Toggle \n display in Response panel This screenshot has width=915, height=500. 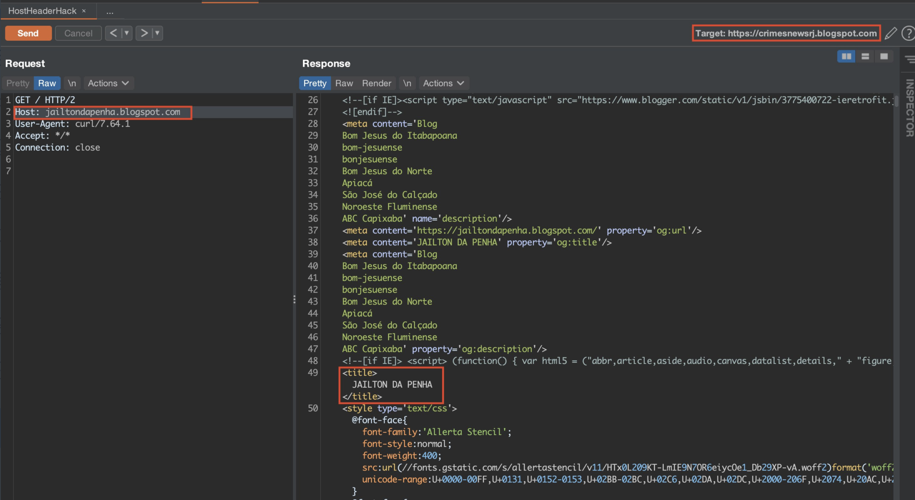[x=407, y=83]
